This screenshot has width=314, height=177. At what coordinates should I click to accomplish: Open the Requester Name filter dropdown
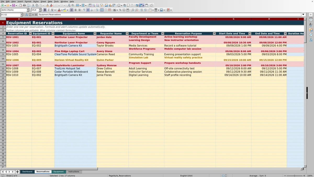coord(127,34)
